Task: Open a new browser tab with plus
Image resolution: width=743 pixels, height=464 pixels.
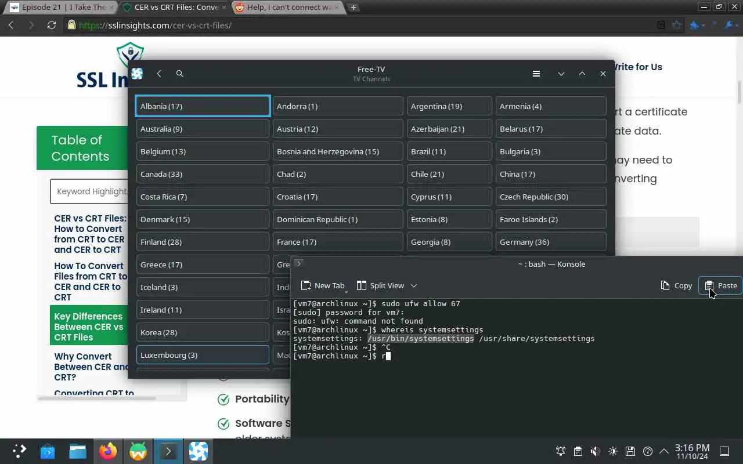Action: coord(353,8)
